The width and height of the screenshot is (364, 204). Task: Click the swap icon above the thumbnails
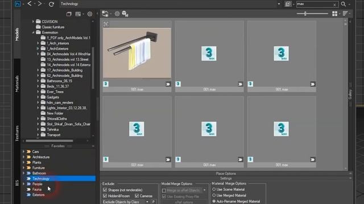105,14
